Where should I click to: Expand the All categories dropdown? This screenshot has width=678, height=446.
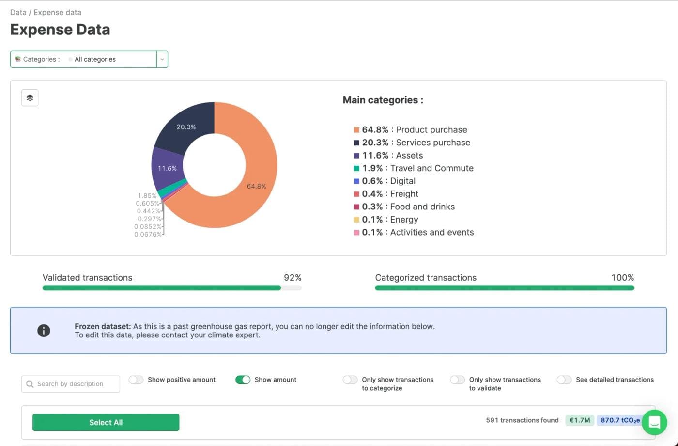click(x=163, y=59)
